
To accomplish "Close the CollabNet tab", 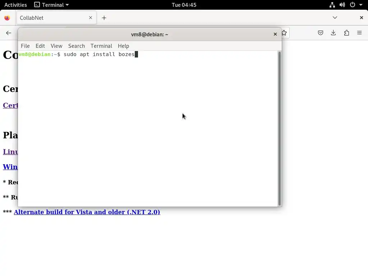I will 90,18.
